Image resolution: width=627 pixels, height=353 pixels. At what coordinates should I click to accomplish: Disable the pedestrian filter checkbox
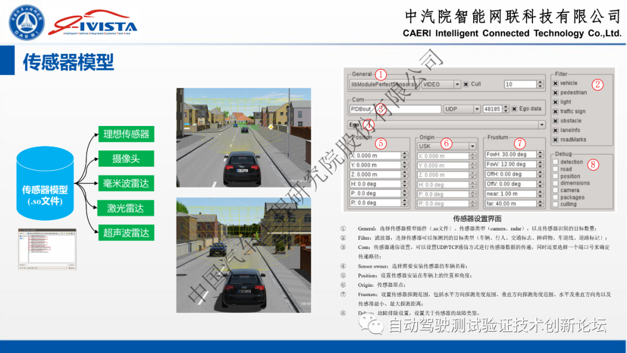click(x=555, y=92)
